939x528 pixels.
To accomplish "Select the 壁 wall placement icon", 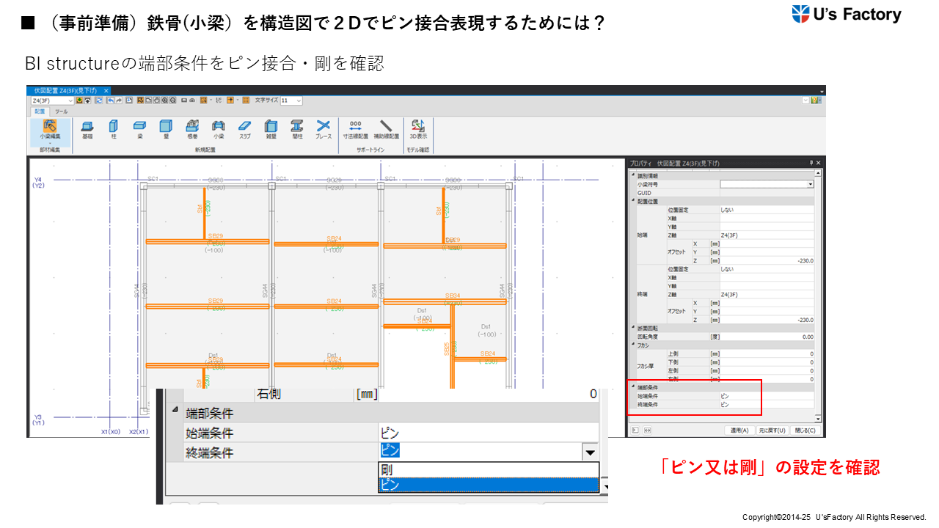I will click(x=166, y=130).
